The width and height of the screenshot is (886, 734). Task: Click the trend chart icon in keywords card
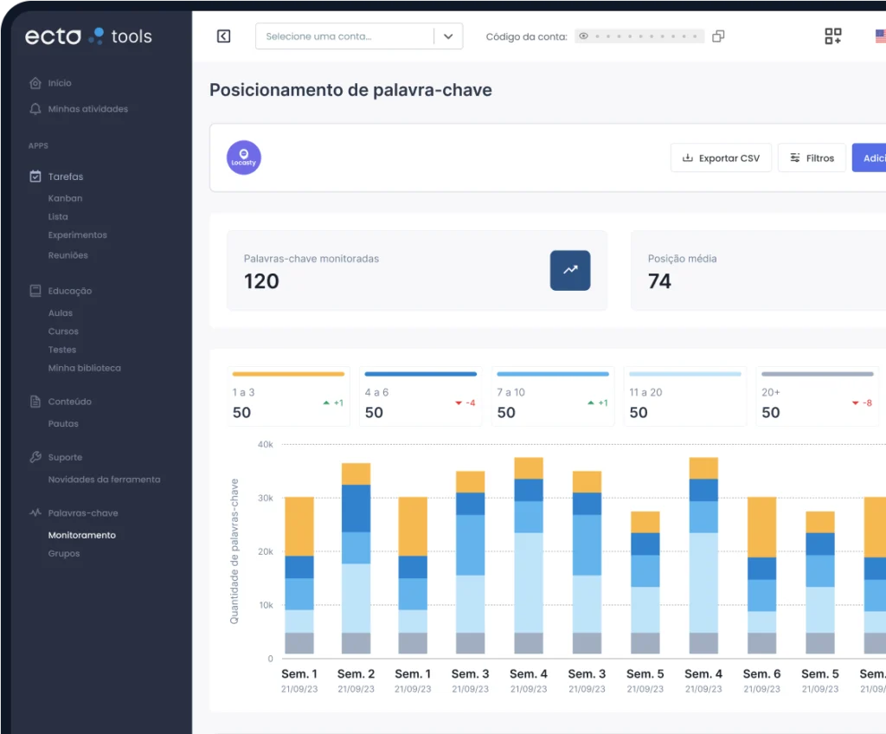[570, 270]
